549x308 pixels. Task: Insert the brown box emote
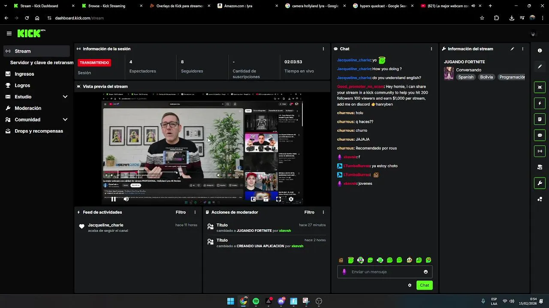pos(341,260)
